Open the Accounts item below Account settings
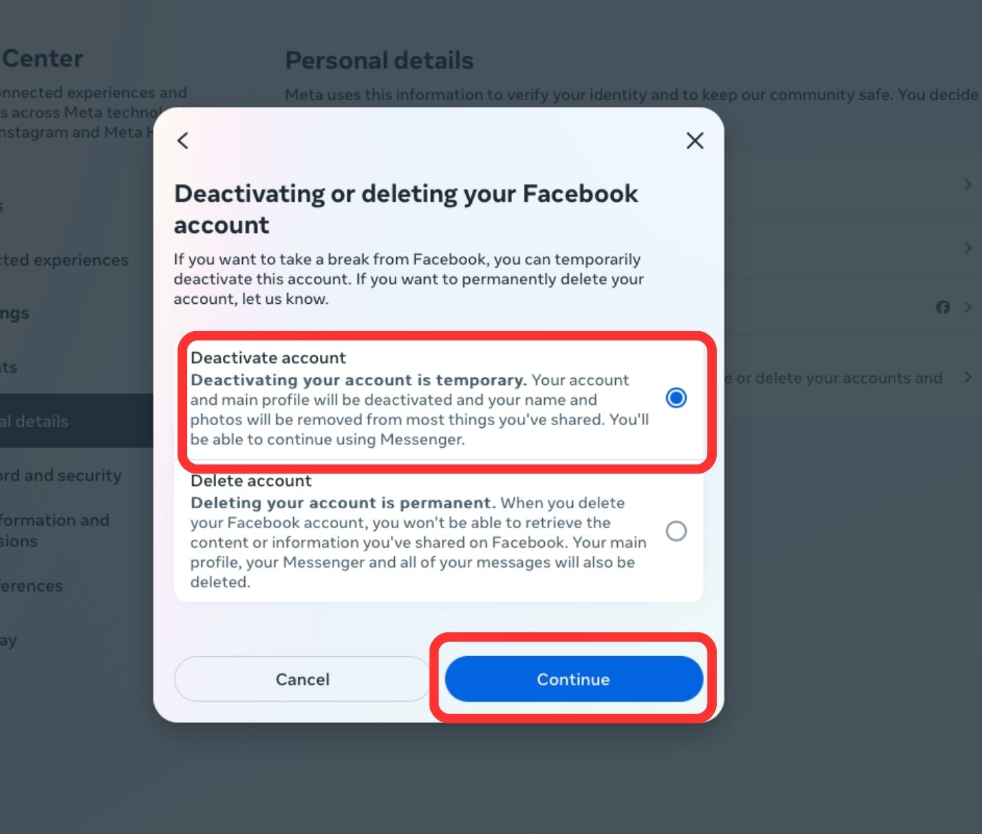The height and width of the screenshot is (834, 982). coord(10,367)
